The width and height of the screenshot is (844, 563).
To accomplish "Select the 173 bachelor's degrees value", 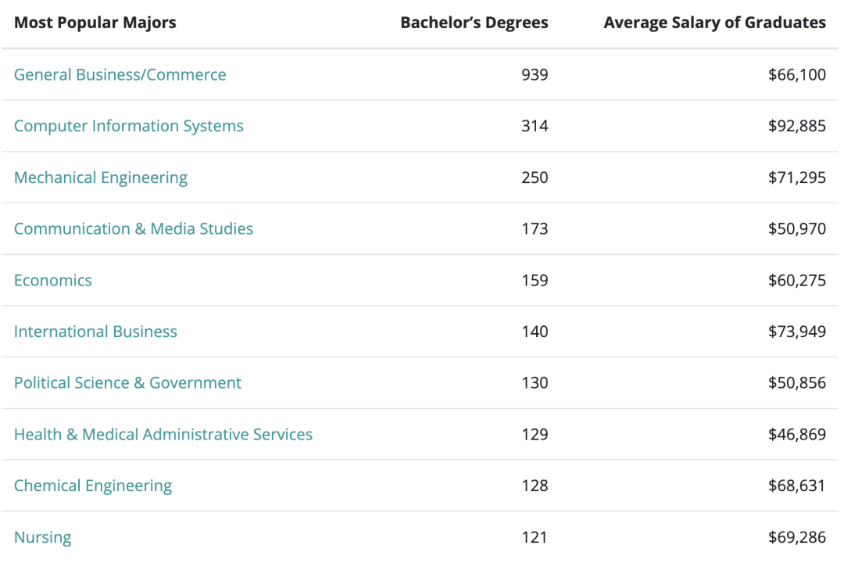I will pyautogui.click(x=535, y=228).
